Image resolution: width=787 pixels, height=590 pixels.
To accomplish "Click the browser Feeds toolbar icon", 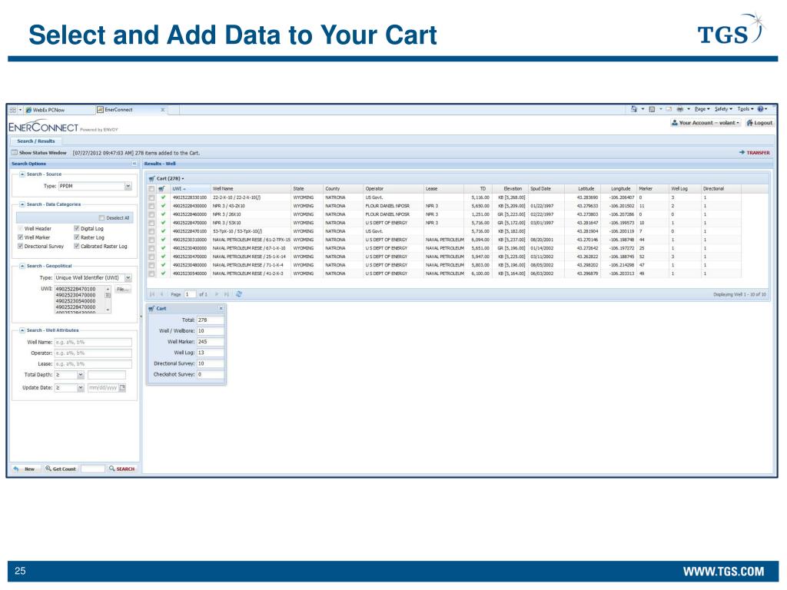I will [652, 109].
